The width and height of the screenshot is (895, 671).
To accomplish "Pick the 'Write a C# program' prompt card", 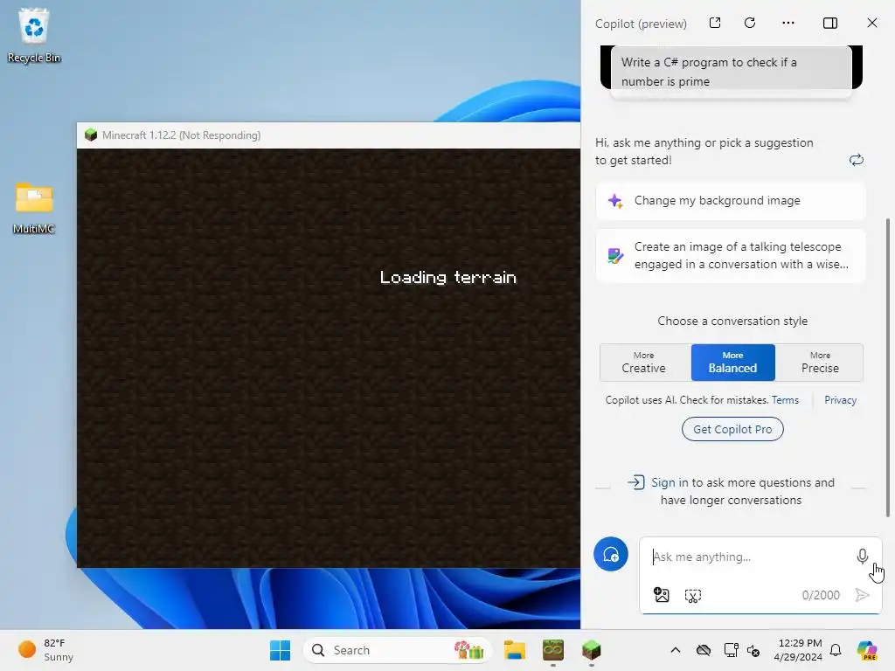I will tap(732, 72).
